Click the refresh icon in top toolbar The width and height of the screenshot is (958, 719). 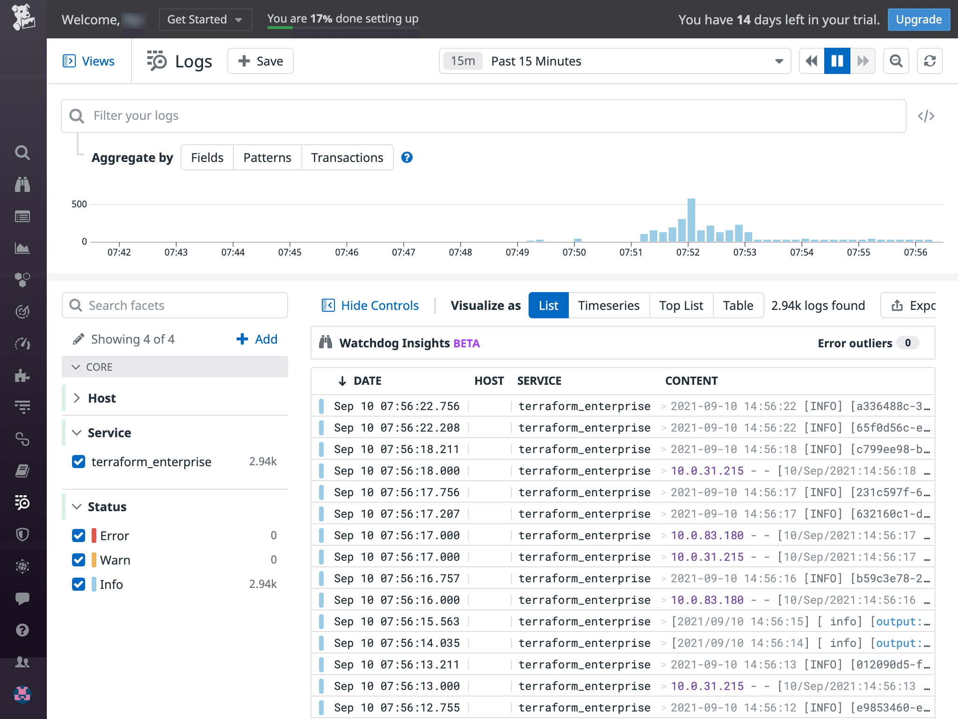coord(929,61)
